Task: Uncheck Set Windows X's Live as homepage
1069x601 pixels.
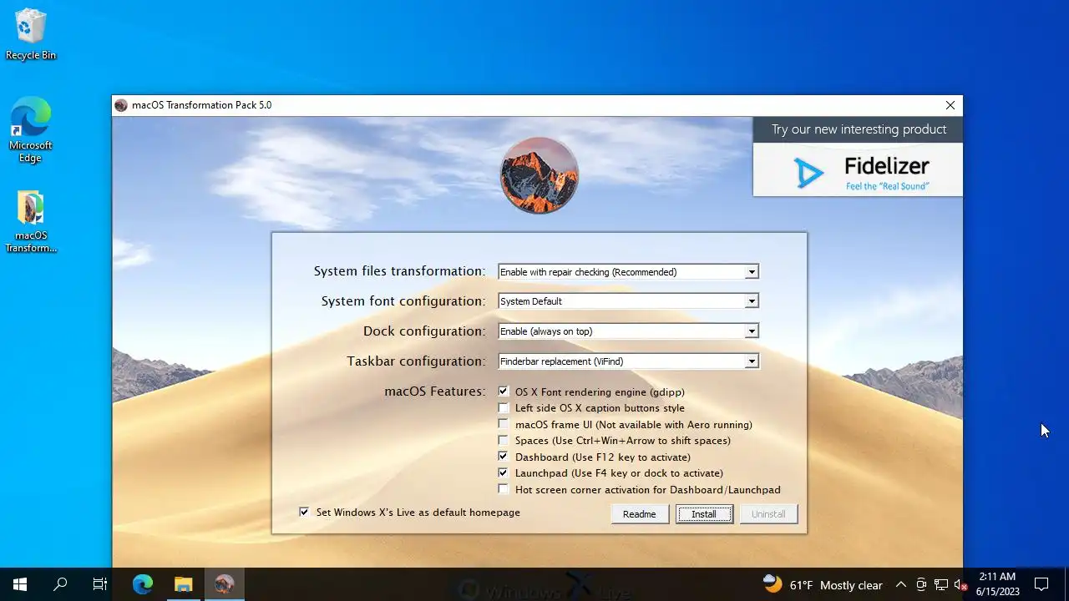Action: [x=304, y=512]
